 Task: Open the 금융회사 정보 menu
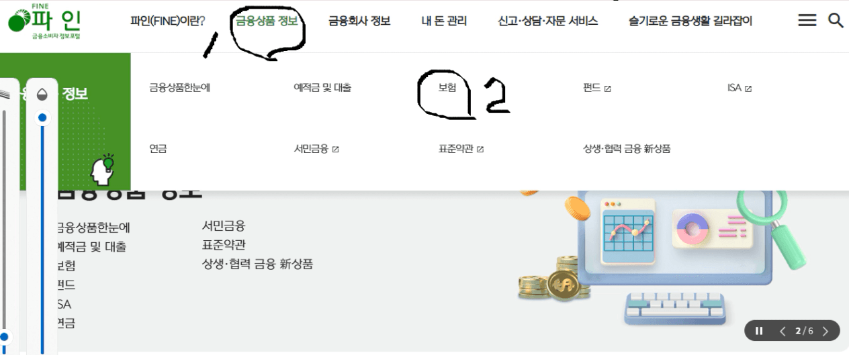click(x=359, y=21)
